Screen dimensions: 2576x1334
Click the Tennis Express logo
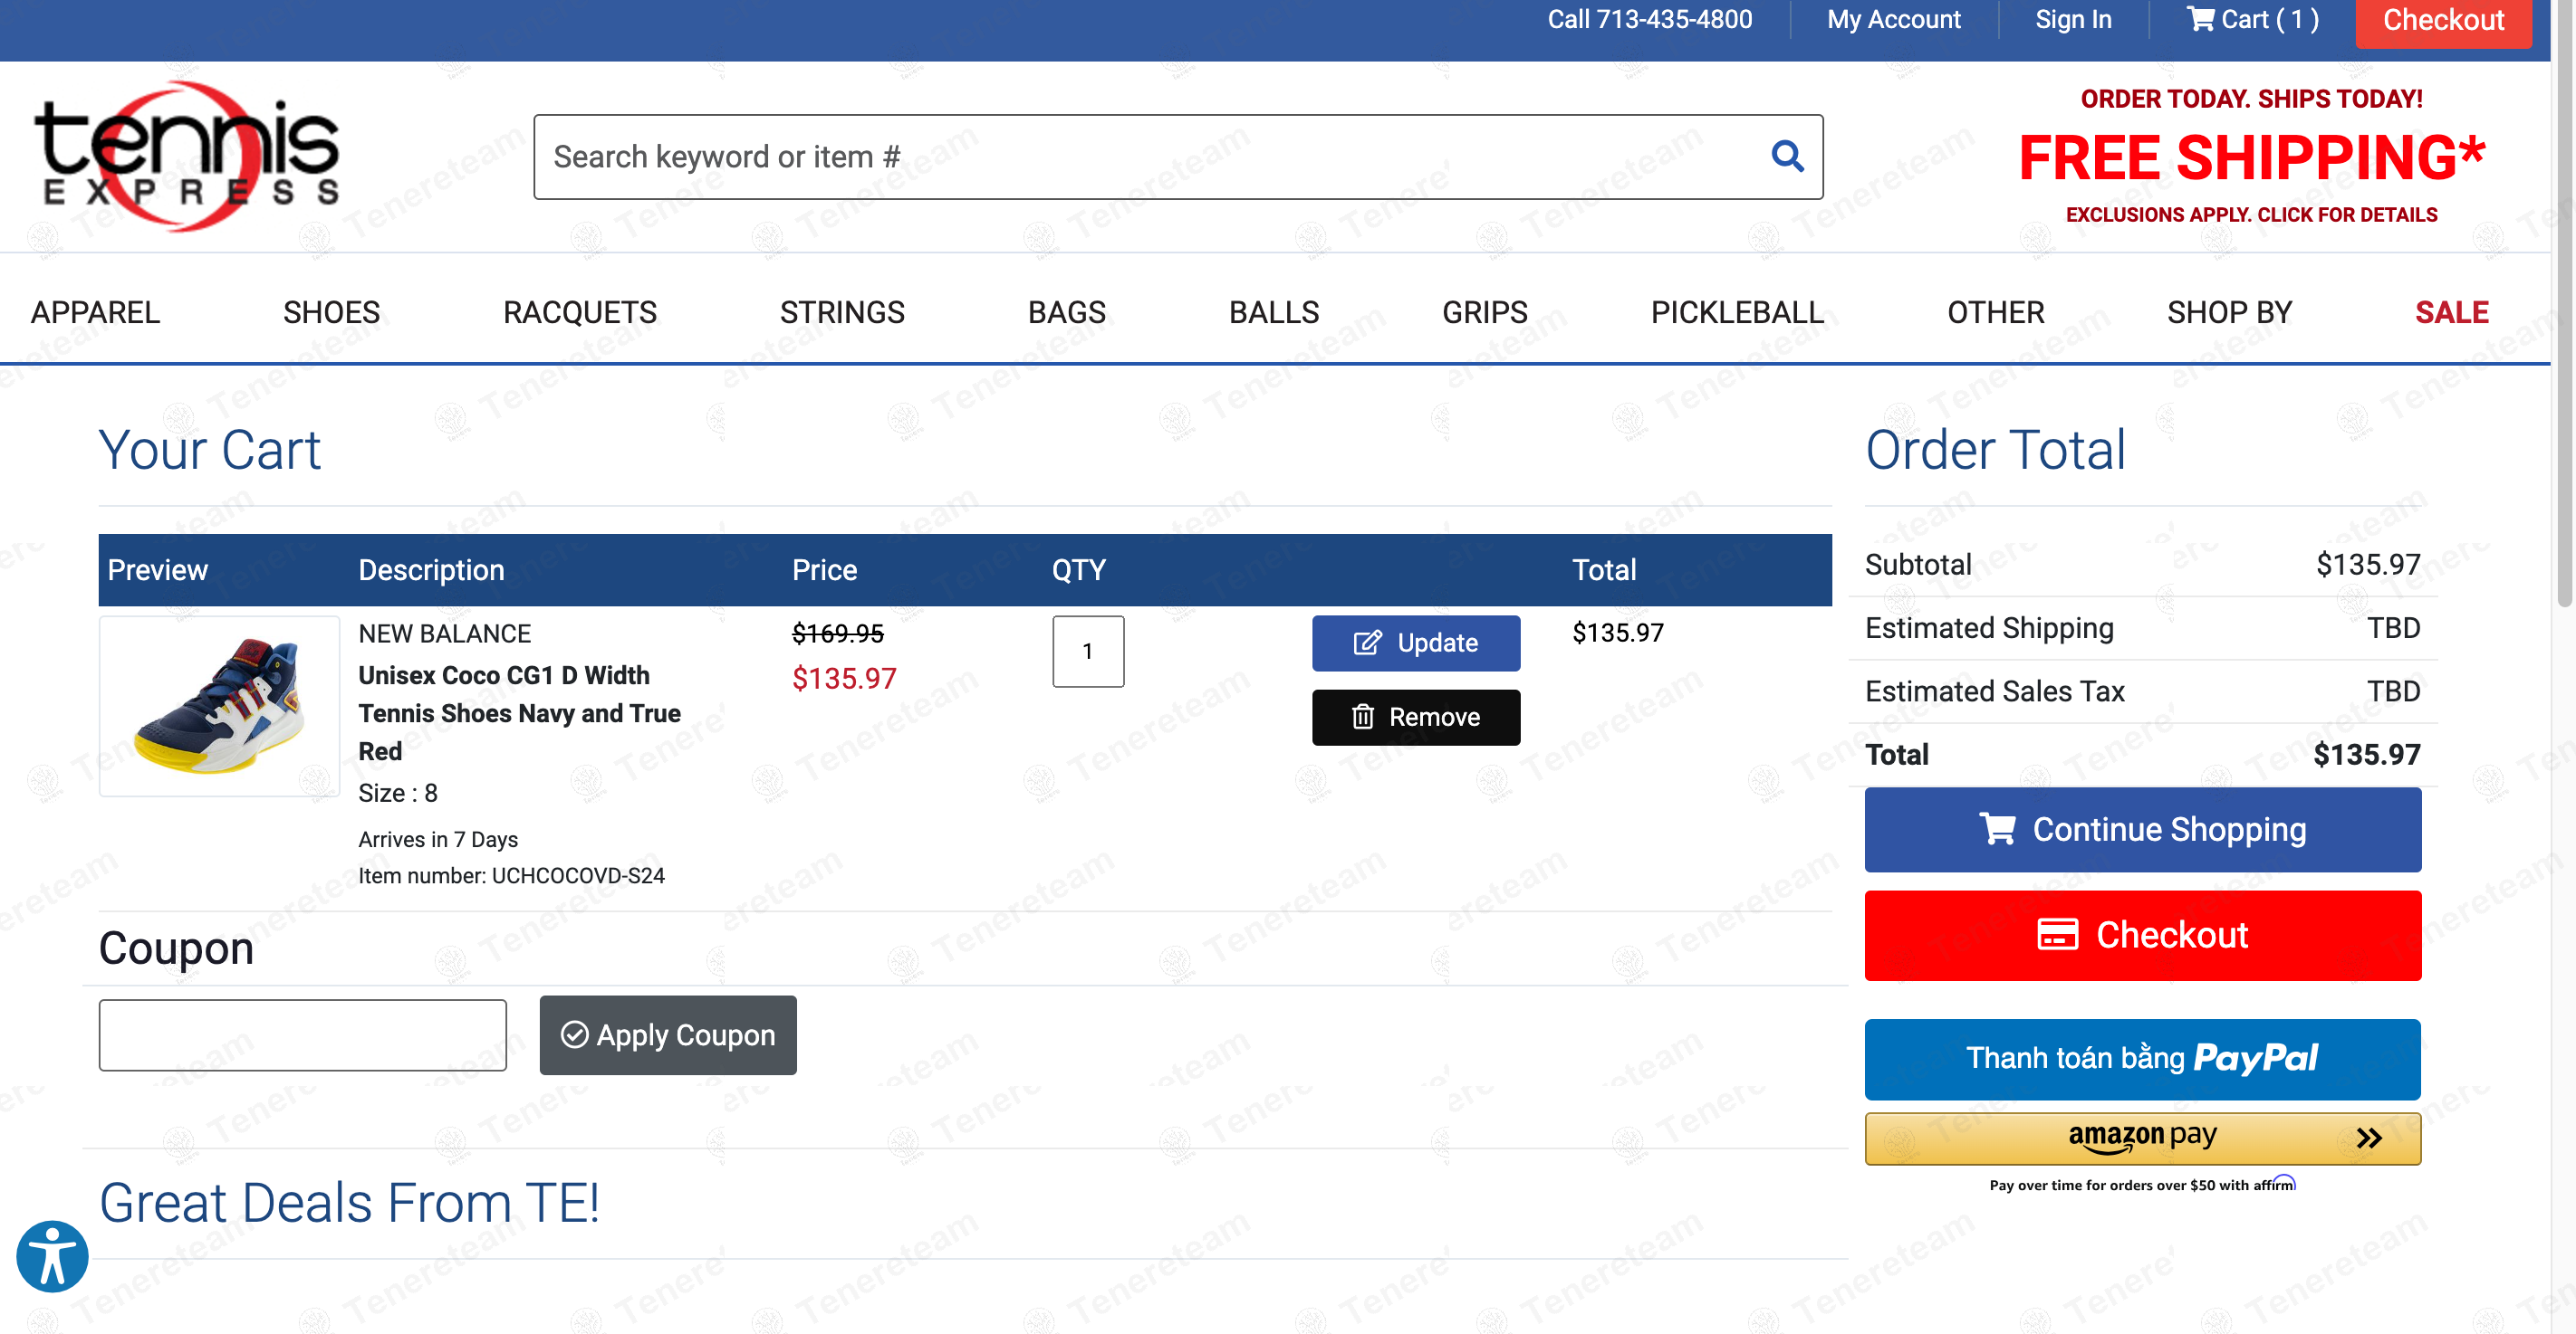188,157
